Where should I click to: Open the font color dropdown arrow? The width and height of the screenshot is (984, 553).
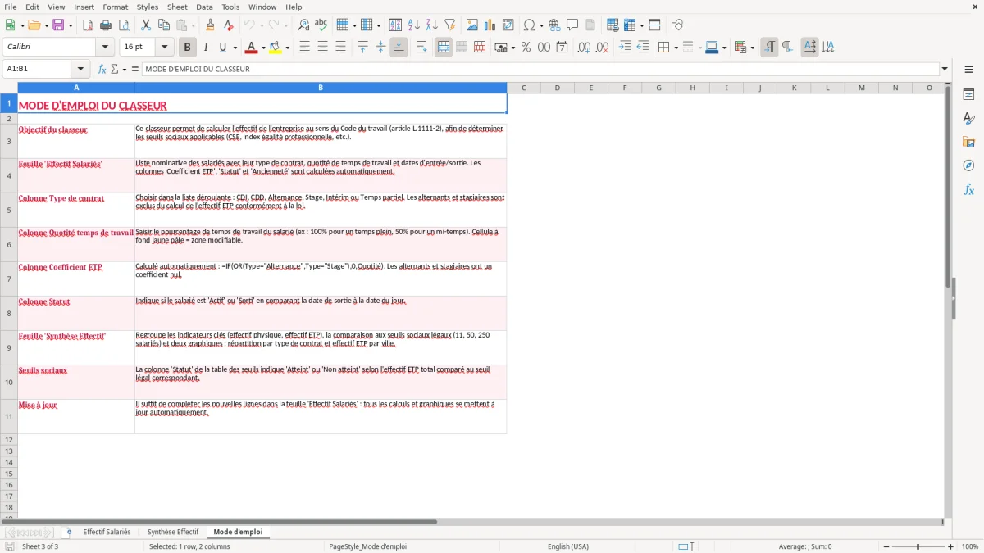[263, 48]
